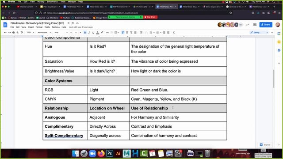Open the Docs Tools menu

pyautogui.click(x=47, y=27)
